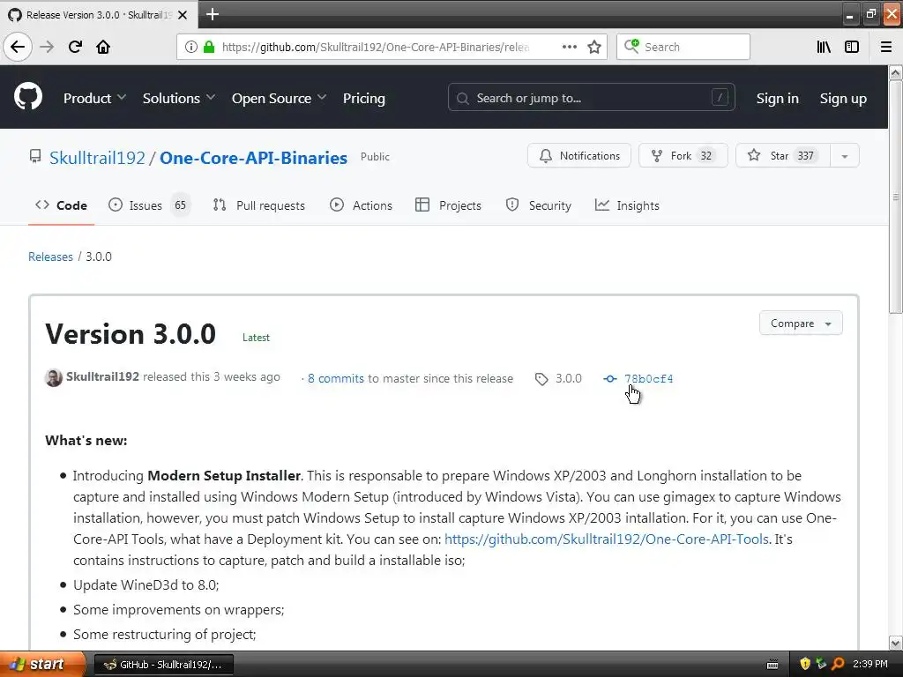Open the Insights tab
Screen dimensions: 903x677
point(627,205)
